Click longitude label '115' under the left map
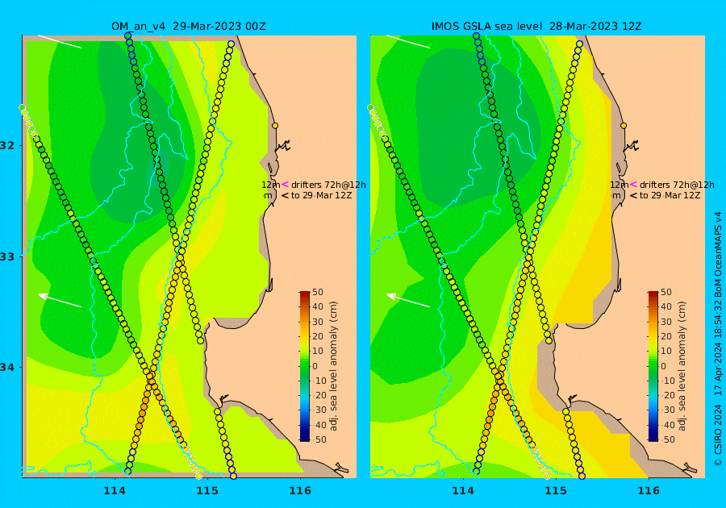 point(207,490)
